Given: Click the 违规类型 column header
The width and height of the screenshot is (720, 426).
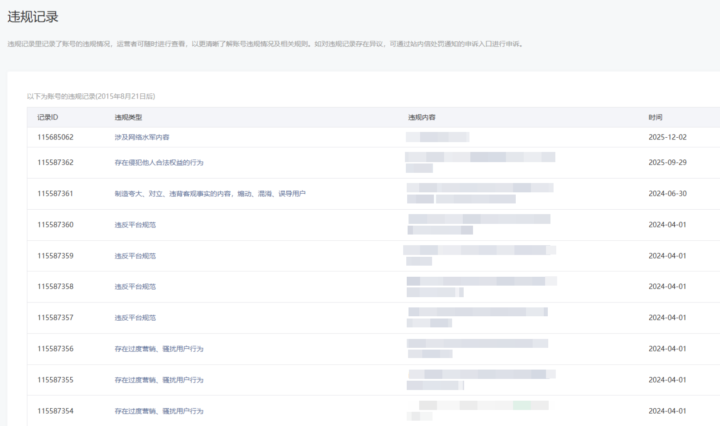Looking at the screenshot, I should 128,117.
